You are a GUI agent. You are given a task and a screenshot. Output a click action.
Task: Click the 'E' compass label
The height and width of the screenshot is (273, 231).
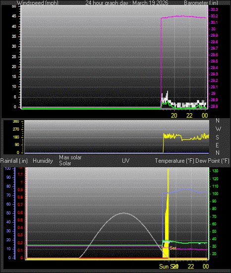point(217,145)
